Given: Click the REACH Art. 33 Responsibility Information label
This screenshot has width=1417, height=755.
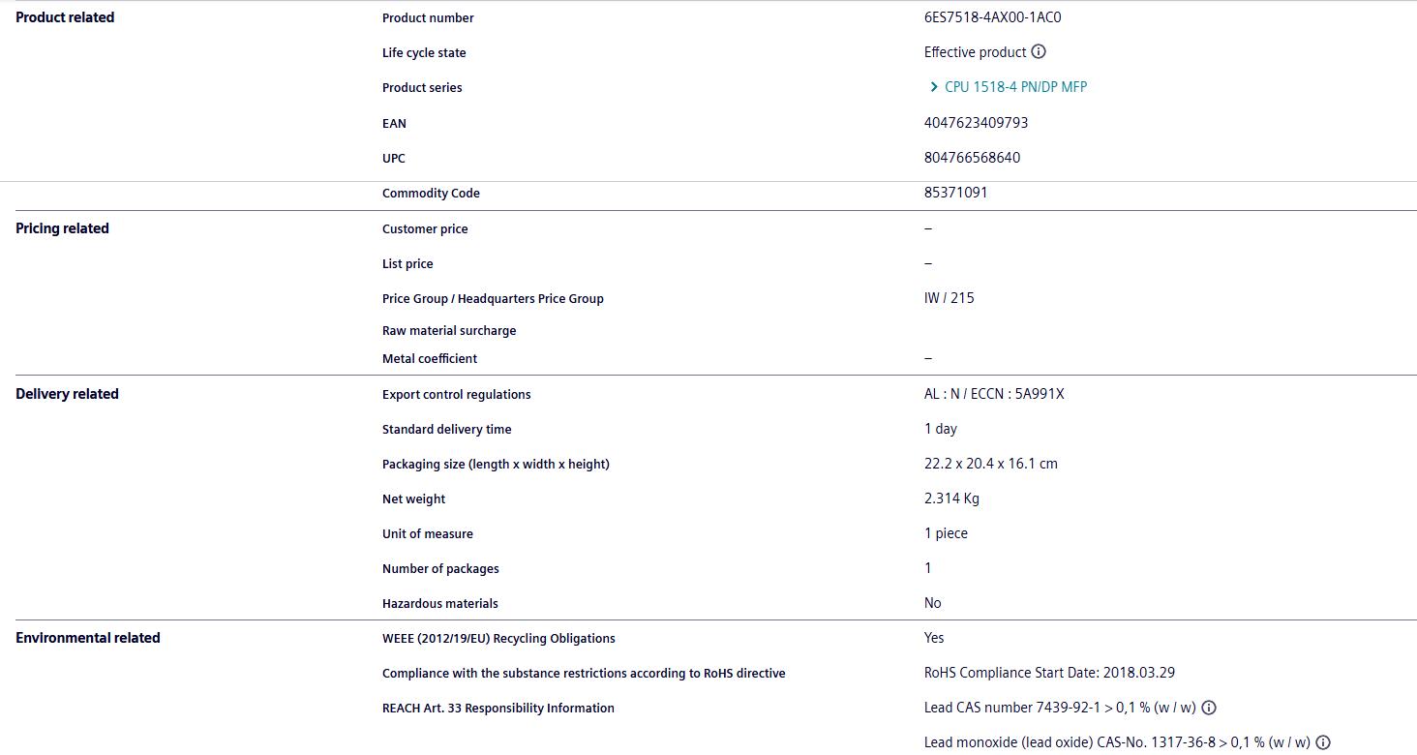Looking at the screenshot, I should click(x=497, y=708).
